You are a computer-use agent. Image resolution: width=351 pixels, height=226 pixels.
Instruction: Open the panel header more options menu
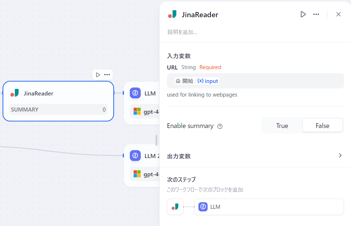pyautogui.click(x=316, y=14)
